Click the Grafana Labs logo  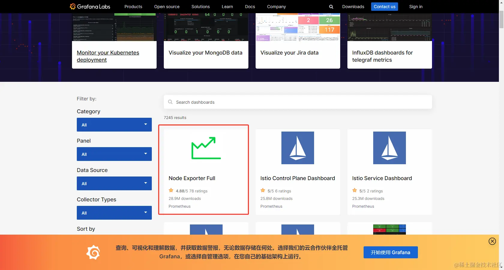pyautogui.click(x=90, y=6)
